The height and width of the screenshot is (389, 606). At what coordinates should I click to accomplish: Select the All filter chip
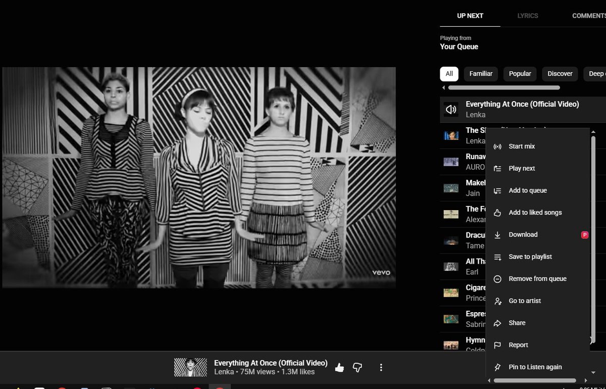tap(449, 74)
